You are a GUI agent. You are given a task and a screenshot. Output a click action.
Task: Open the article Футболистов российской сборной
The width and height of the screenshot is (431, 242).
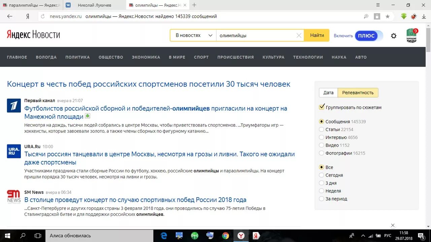point(156,113)
